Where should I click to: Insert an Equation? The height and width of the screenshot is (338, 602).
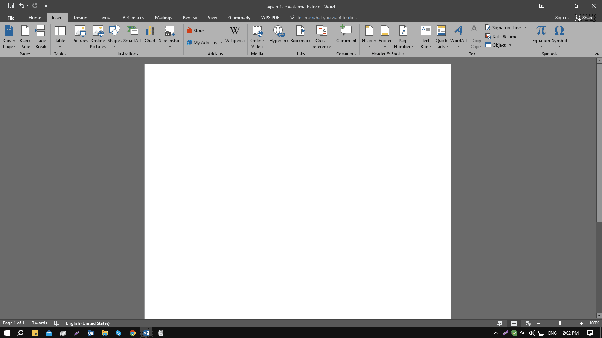[x=541, y=37]
